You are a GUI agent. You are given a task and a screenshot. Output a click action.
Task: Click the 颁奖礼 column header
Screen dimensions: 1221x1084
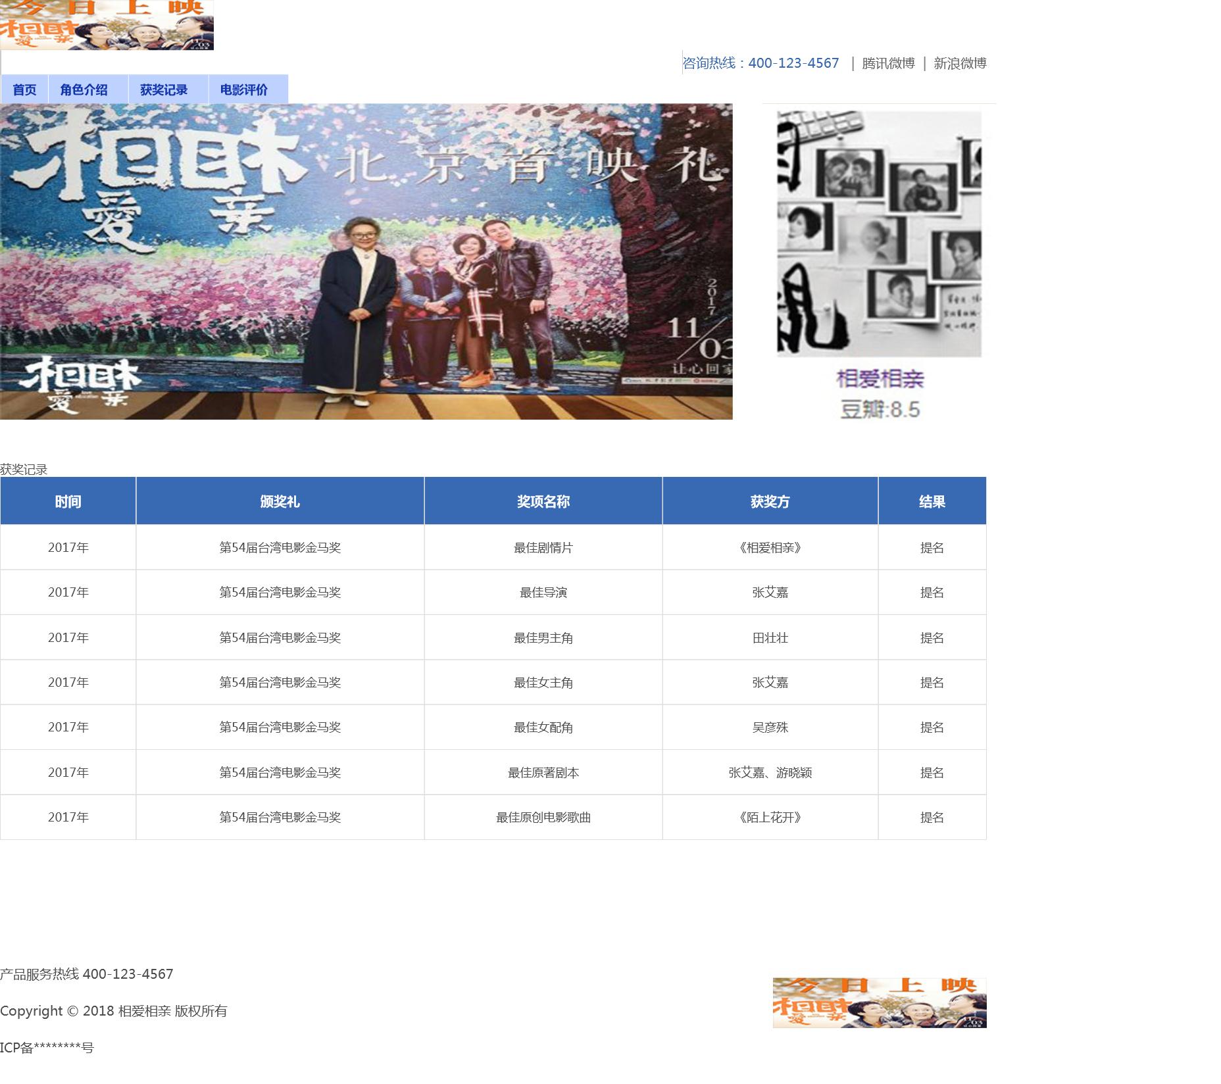pyautogui.click(x=280, y=502)
